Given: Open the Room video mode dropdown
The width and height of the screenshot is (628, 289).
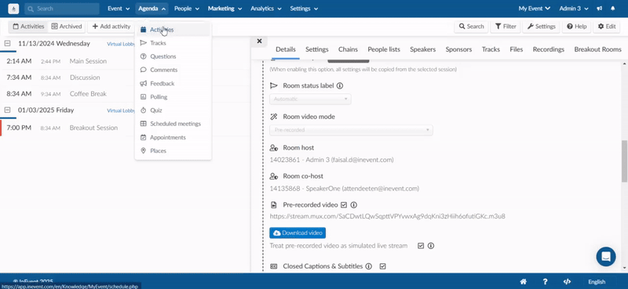Looking at the screenshot, I should [351, 130].
